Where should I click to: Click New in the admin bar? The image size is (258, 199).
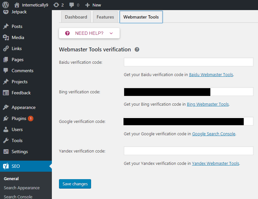click(97, 5)
